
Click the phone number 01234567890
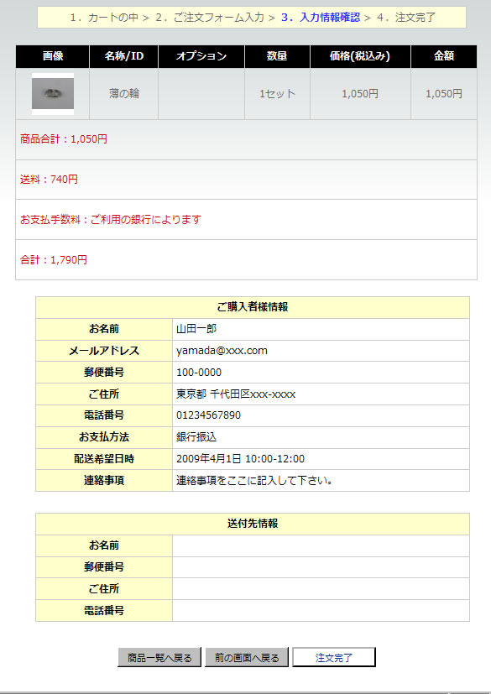pos(208,415)
